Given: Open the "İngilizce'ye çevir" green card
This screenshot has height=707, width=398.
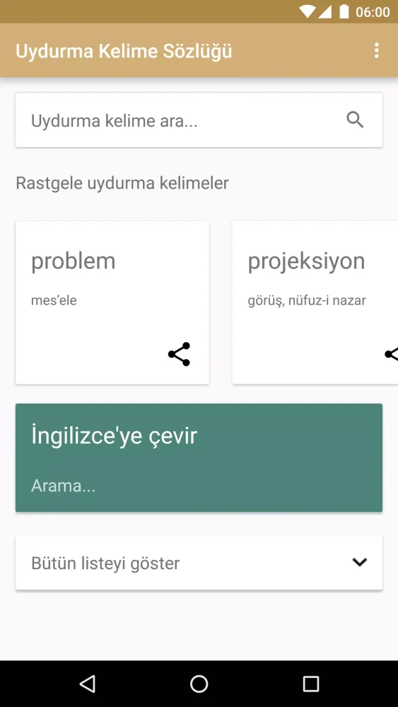Looking at the screenshot, I should click(x=199, y=457).
